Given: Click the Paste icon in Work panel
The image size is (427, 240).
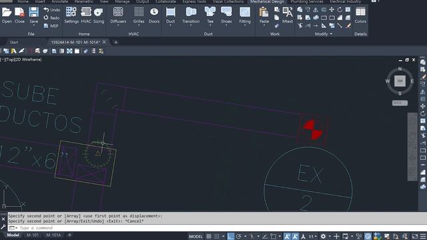Looking at the screenshot, I should pos(264,12).
